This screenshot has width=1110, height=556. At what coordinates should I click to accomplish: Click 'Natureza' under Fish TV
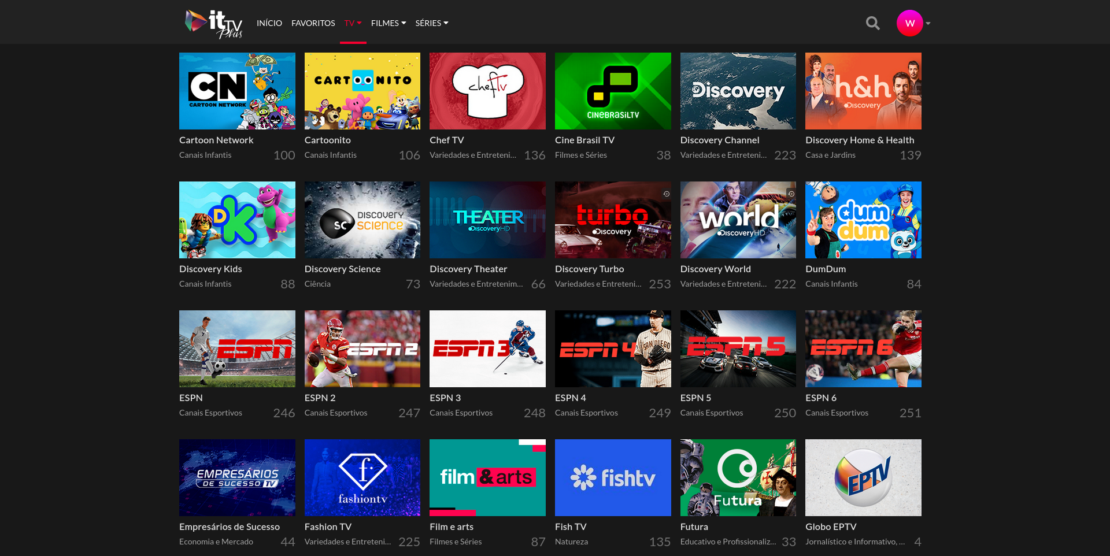coord(571,542)
